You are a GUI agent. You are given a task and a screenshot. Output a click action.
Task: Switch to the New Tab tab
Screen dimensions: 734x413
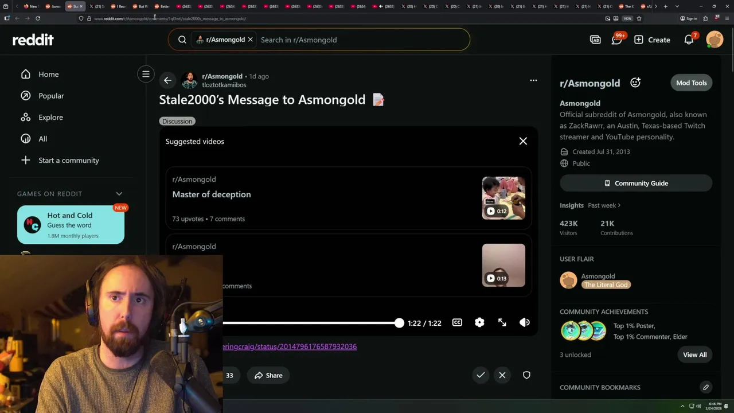(30, 6)
